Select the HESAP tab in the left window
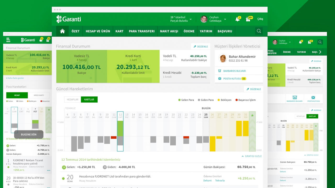Image resolution: width=335 pixels, height=188 pixels. point(17,95)
